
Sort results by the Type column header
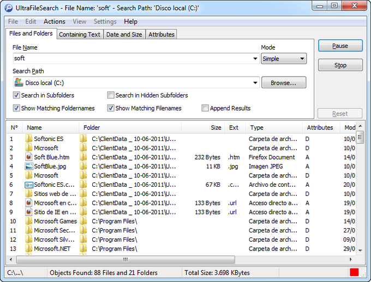[x=274, y=127]
